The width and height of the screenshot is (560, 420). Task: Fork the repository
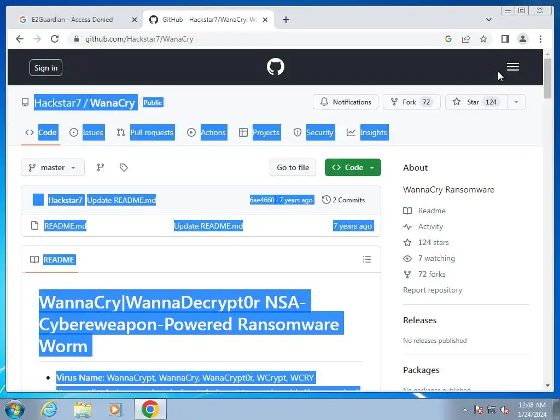coord(411,102)
